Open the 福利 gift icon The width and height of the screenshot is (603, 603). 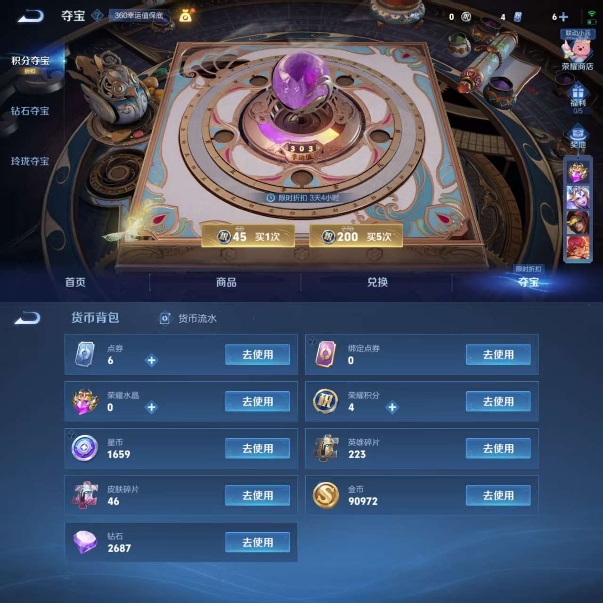point(578,98)
